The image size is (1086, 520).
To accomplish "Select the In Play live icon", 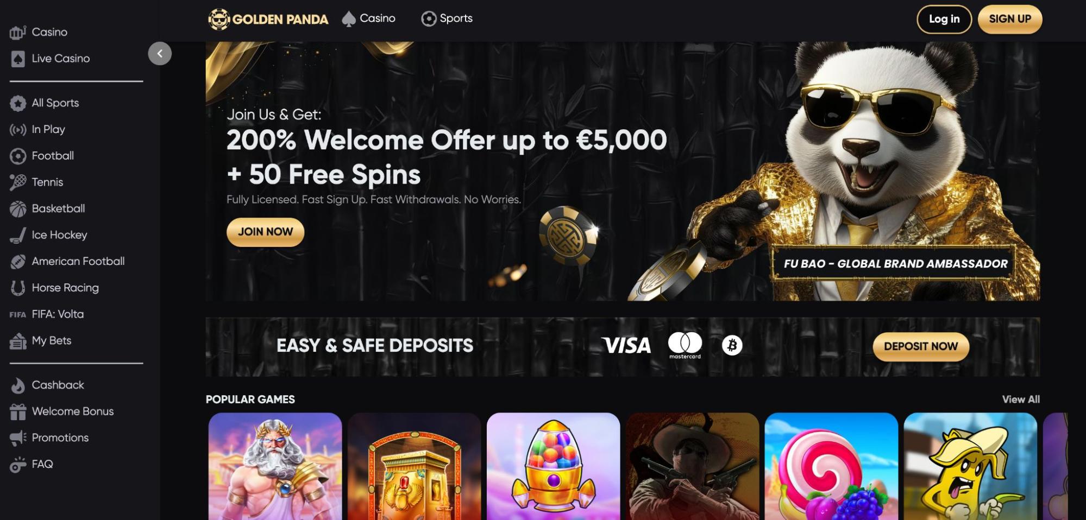I will pyautogui.click(x=18, y=130).
